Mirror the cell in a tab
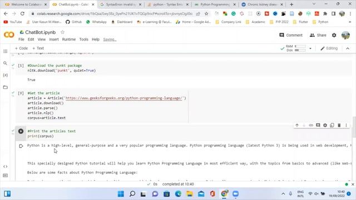Image resolution: width=356 pixels, height=200 pixels. (332, 125)
